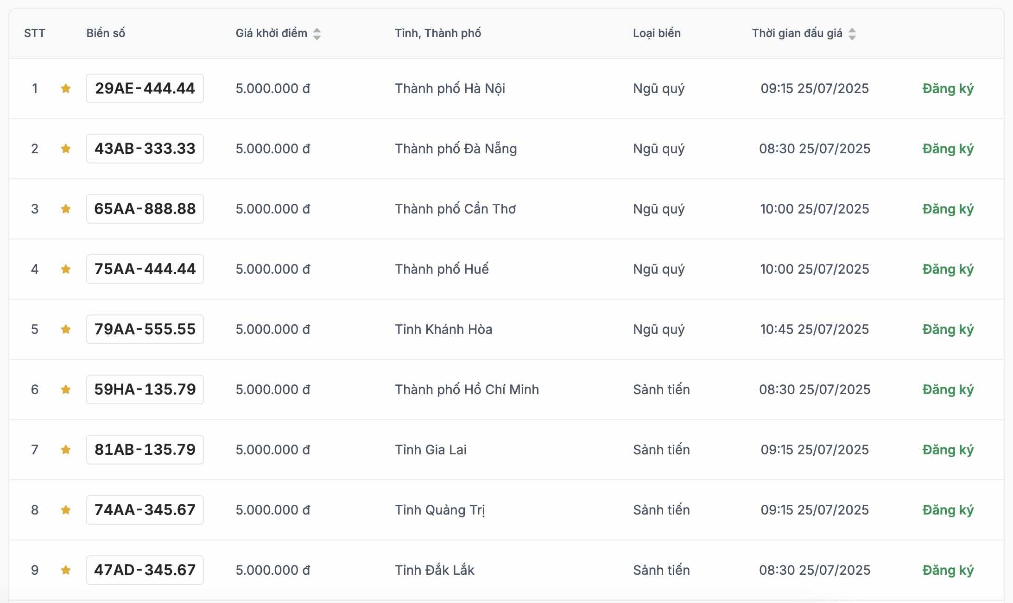
Task: Open plate number 29AE-444.44 badge
Action: tap(145, 88)
